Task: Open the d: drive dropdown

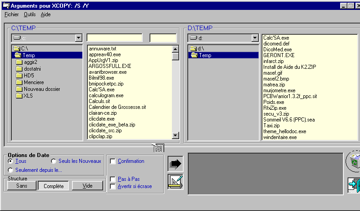Action: point(255,38)
